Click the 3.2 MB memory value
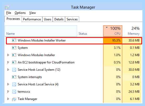Screen dimensions: 145x106 (135, 84)
